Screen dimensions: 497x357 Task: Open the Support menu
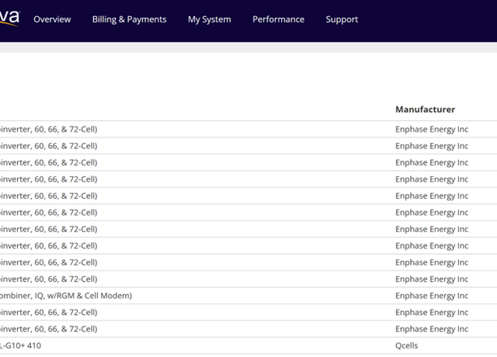tap(342, 19)
